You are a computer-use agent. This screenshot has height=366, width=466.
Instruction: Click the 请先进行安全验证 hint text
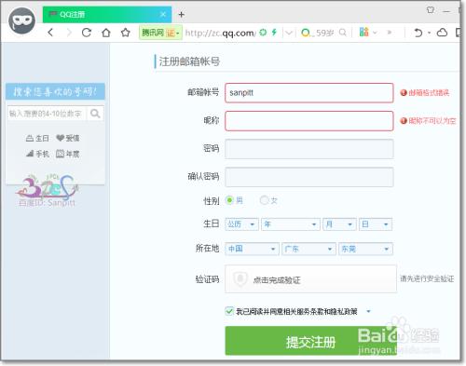(x=427, y=278)
